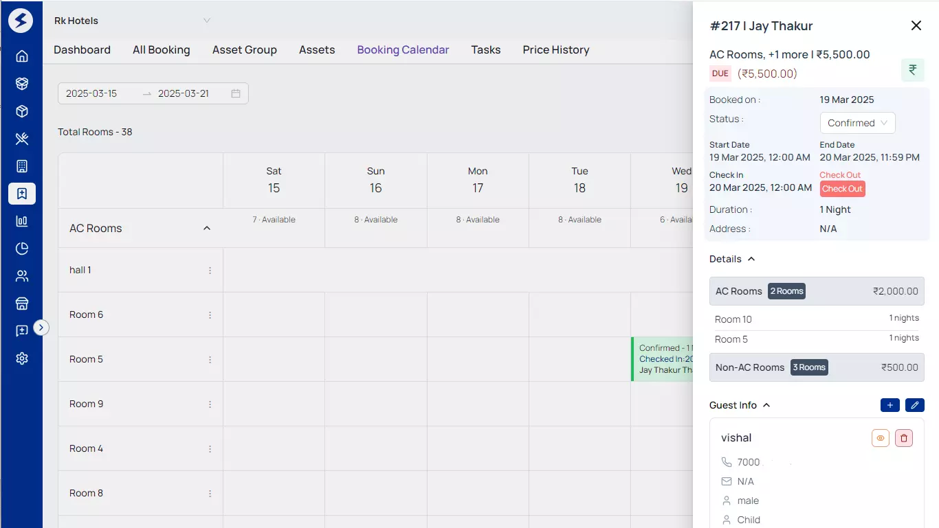This screenshot has height=528, width=939.
Task: Select the restaurant utensils icon in the sidebar
Action: pyautogui.click(x=21, y=138)
